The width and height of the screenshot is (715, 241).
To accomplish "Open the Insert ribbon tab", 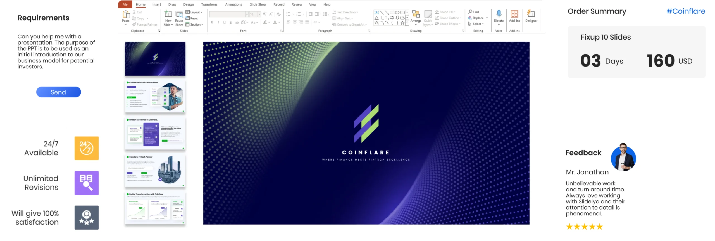I will coord(157,4).
